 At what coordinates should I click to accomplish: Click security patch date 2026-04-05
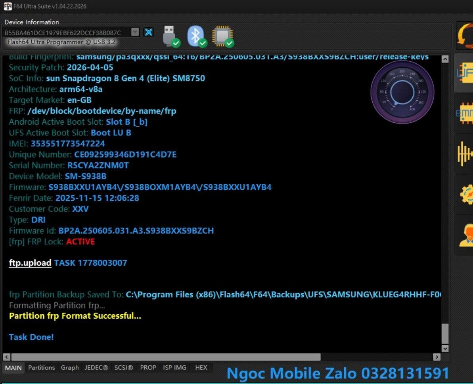pos(90,67)
